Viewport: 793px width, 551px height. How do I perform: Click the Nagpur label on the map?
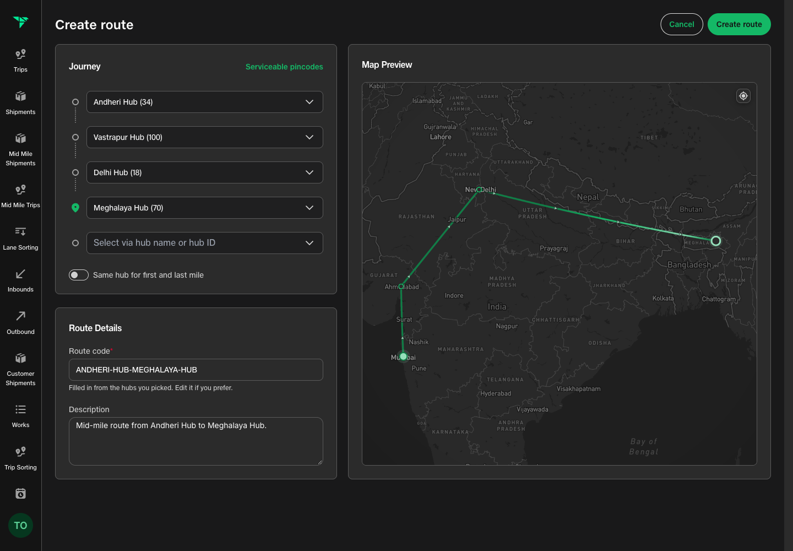tap(507, 326)
